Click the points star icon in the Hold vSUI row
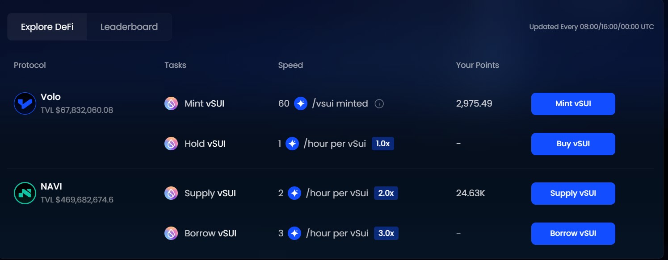 292,144
